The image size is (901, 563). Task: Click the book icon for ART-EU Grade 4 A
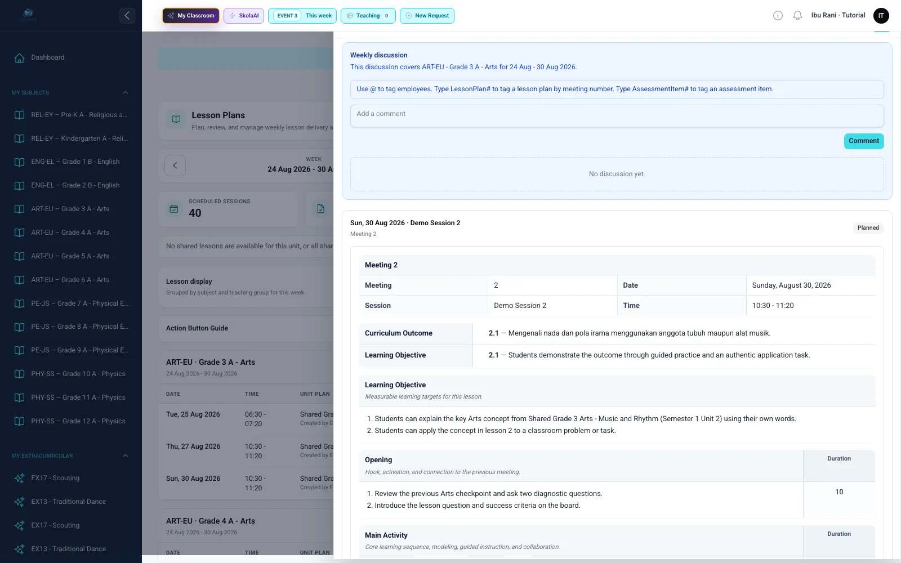pyautogui.click(x=19, y=233)
